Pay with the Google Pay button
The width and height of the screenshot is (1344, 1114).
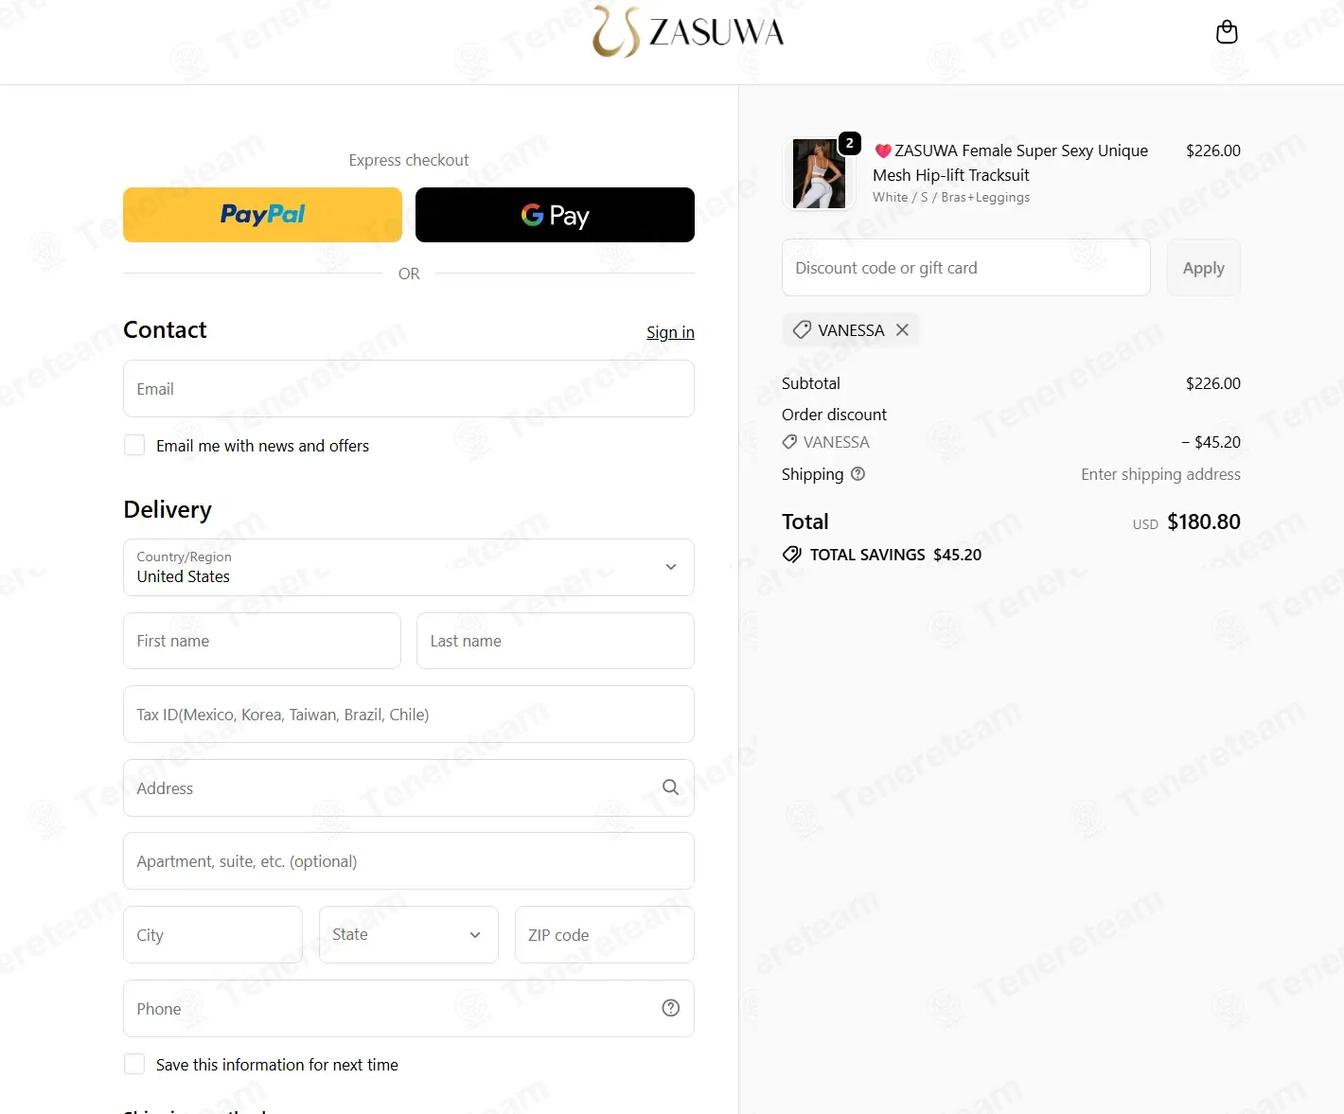555,215
